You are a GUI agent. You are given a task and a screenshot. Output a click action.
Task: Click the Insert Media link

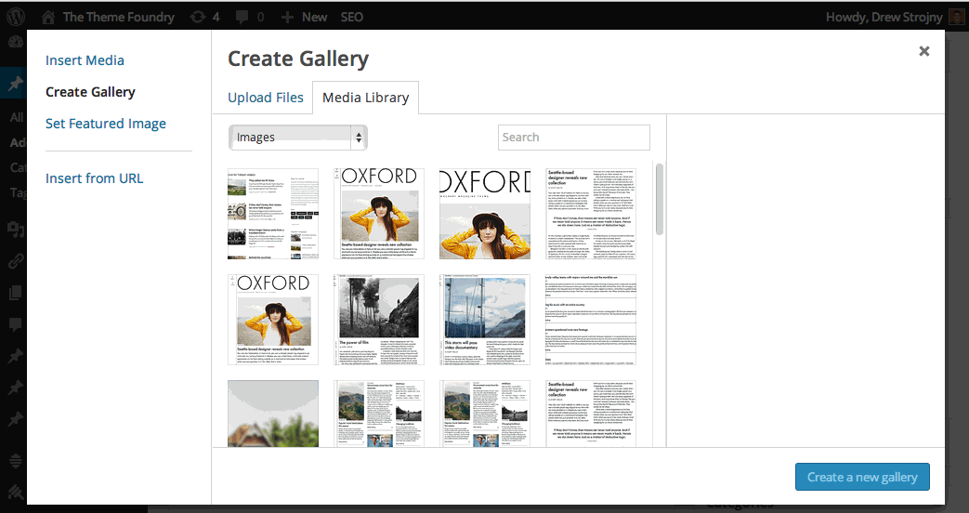coord(85,60)
